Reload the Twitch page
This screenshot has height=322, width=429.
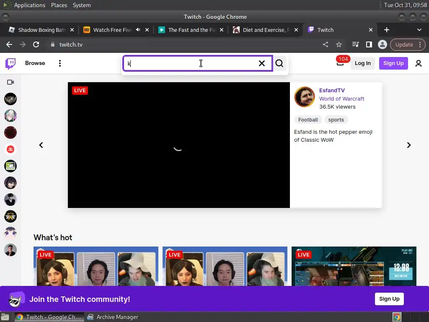[x=36, y=44]
